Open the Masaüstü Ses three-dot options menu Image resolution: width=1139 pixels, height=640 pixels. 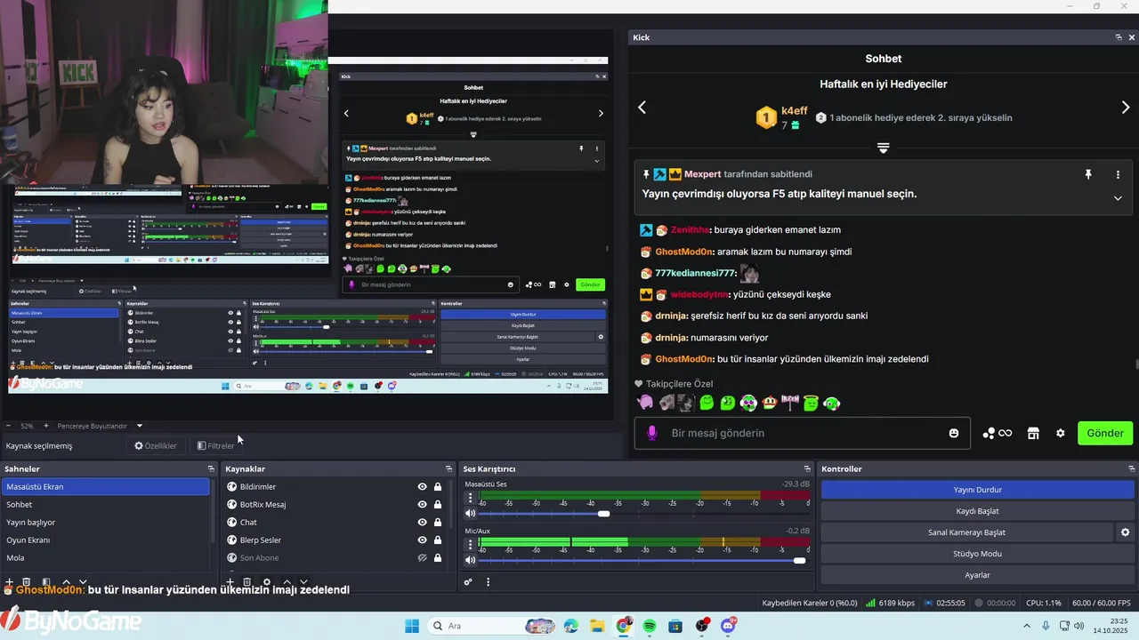(471, 498)
